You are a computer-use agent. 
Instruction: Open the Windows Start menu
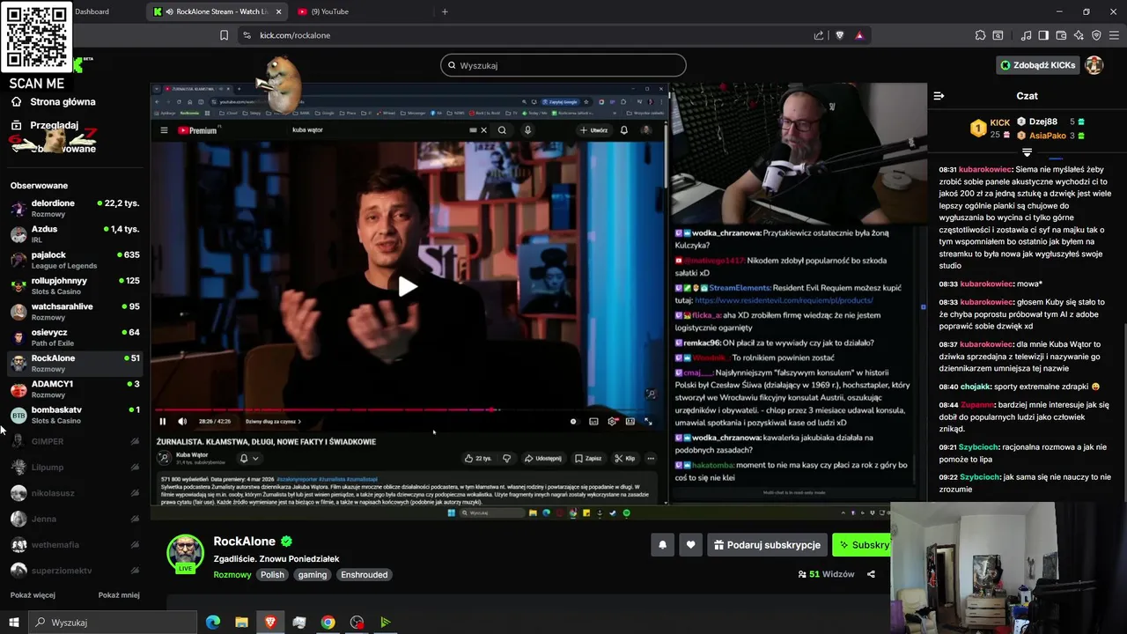point(13,623)
